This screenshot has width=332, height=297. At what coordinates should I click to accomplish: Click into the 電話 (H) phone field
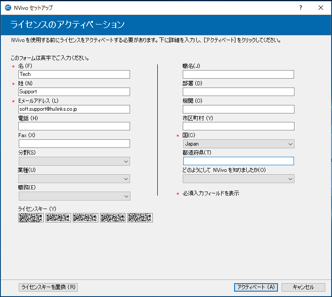tap(74, 126)
